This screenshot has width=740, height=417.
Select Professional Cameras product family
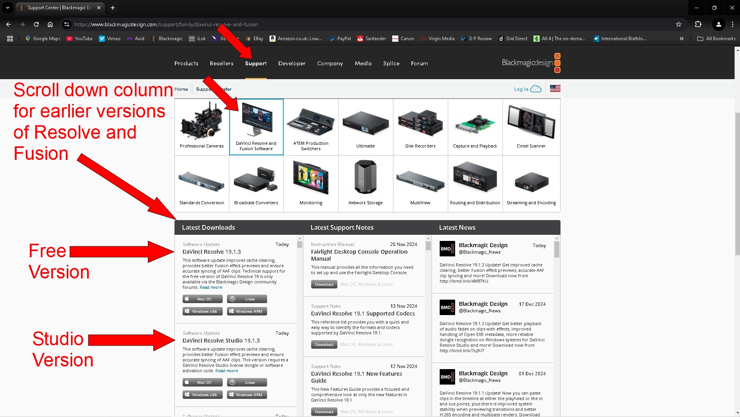tap(202, 127)
